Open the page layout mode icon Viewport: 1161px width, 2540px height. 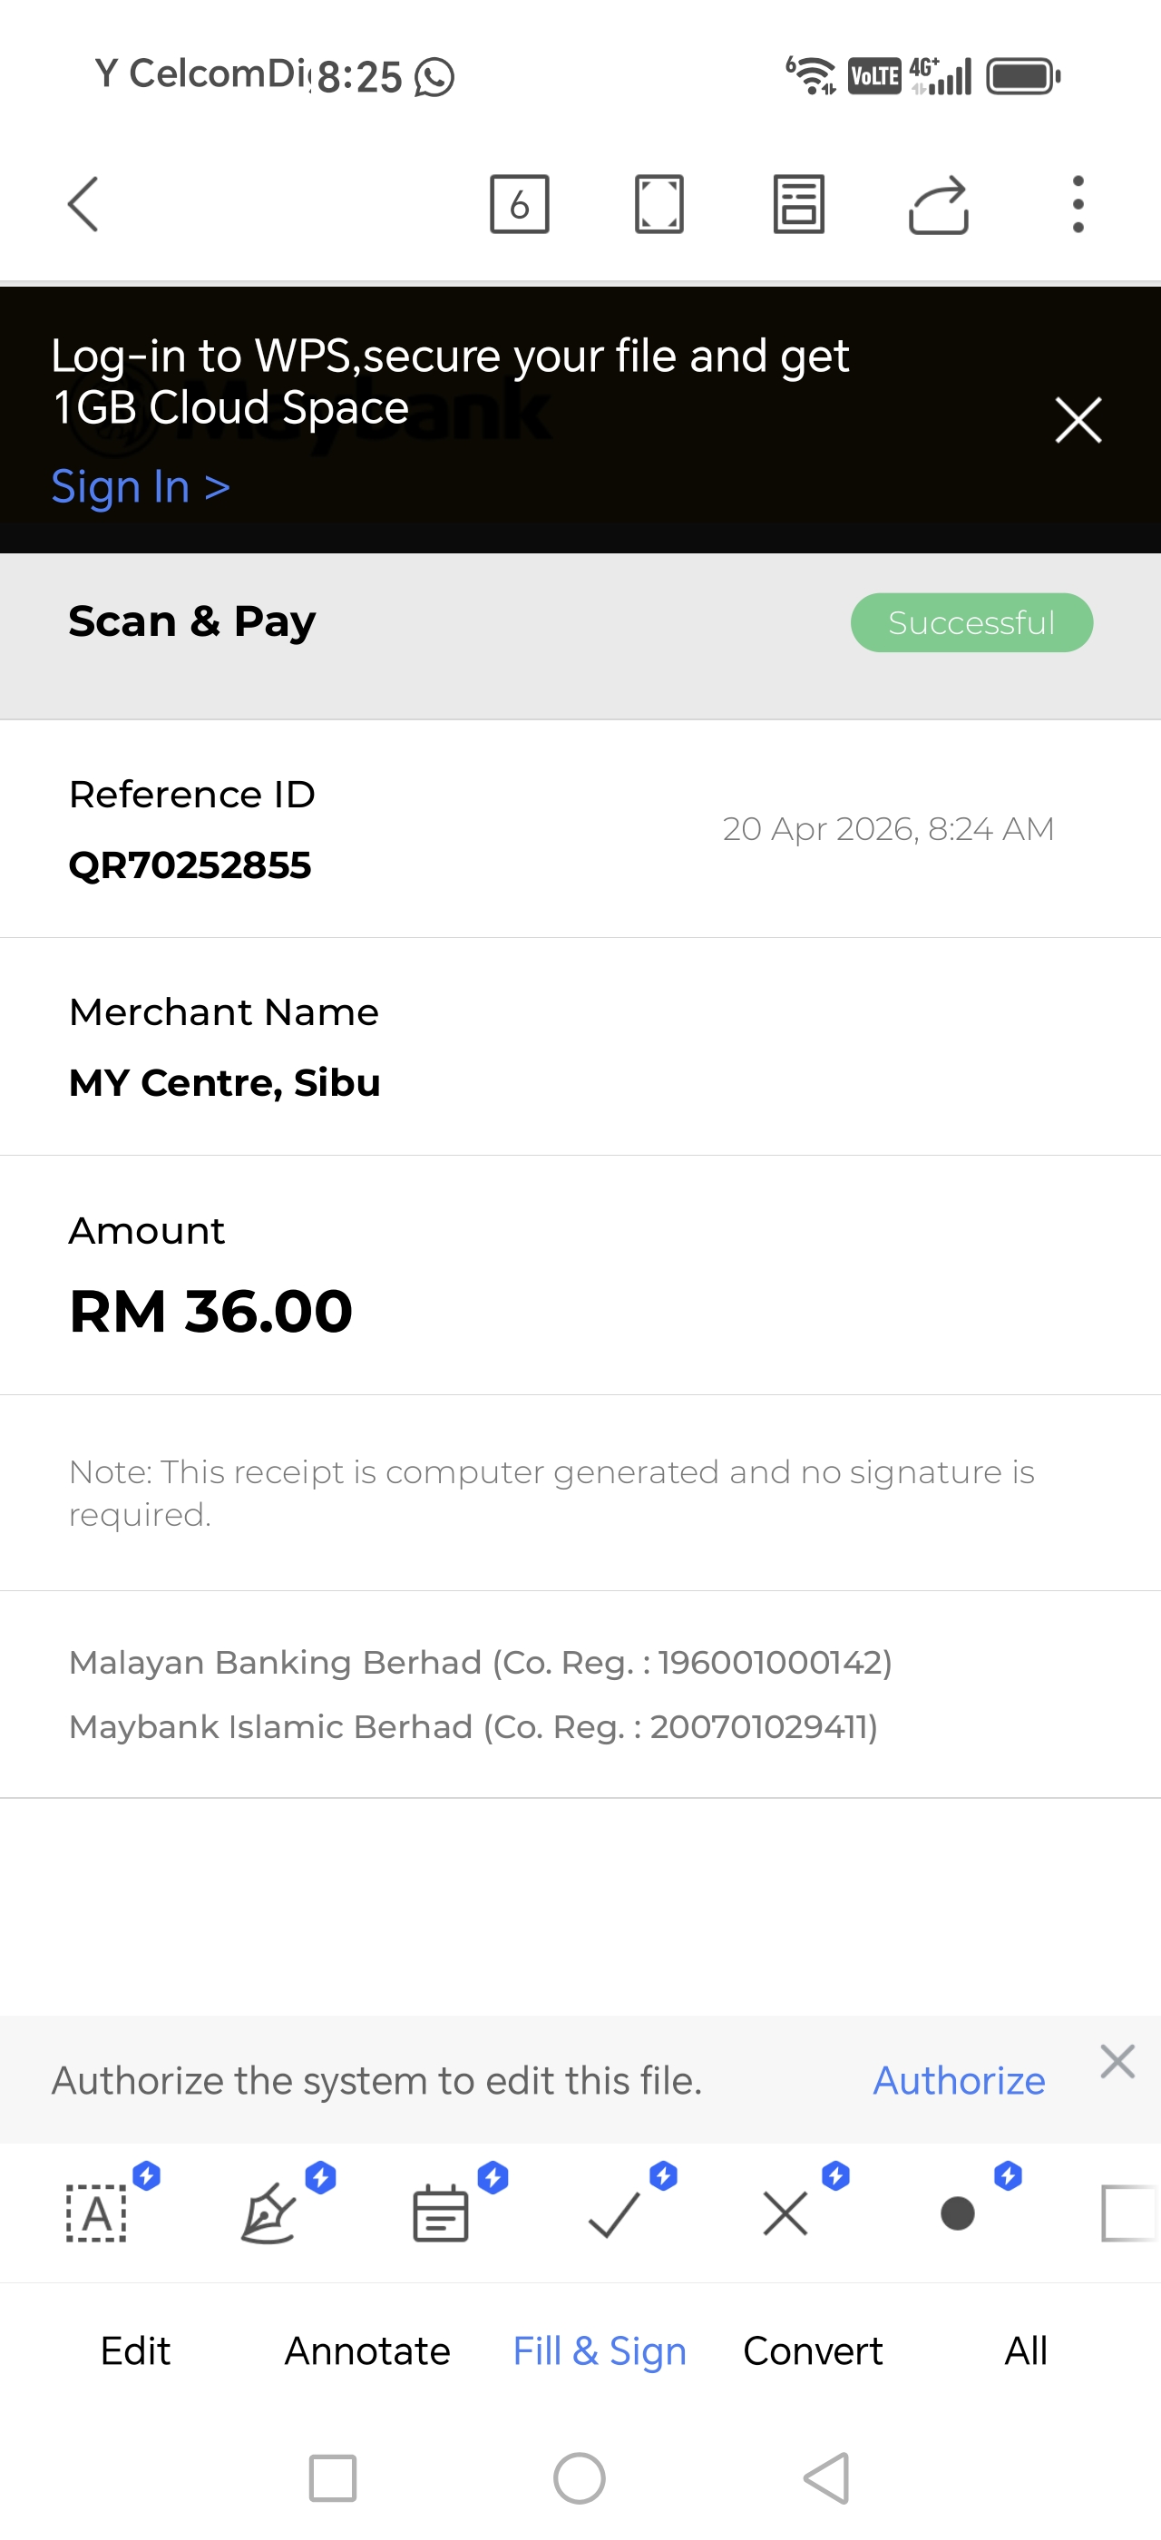798,204
